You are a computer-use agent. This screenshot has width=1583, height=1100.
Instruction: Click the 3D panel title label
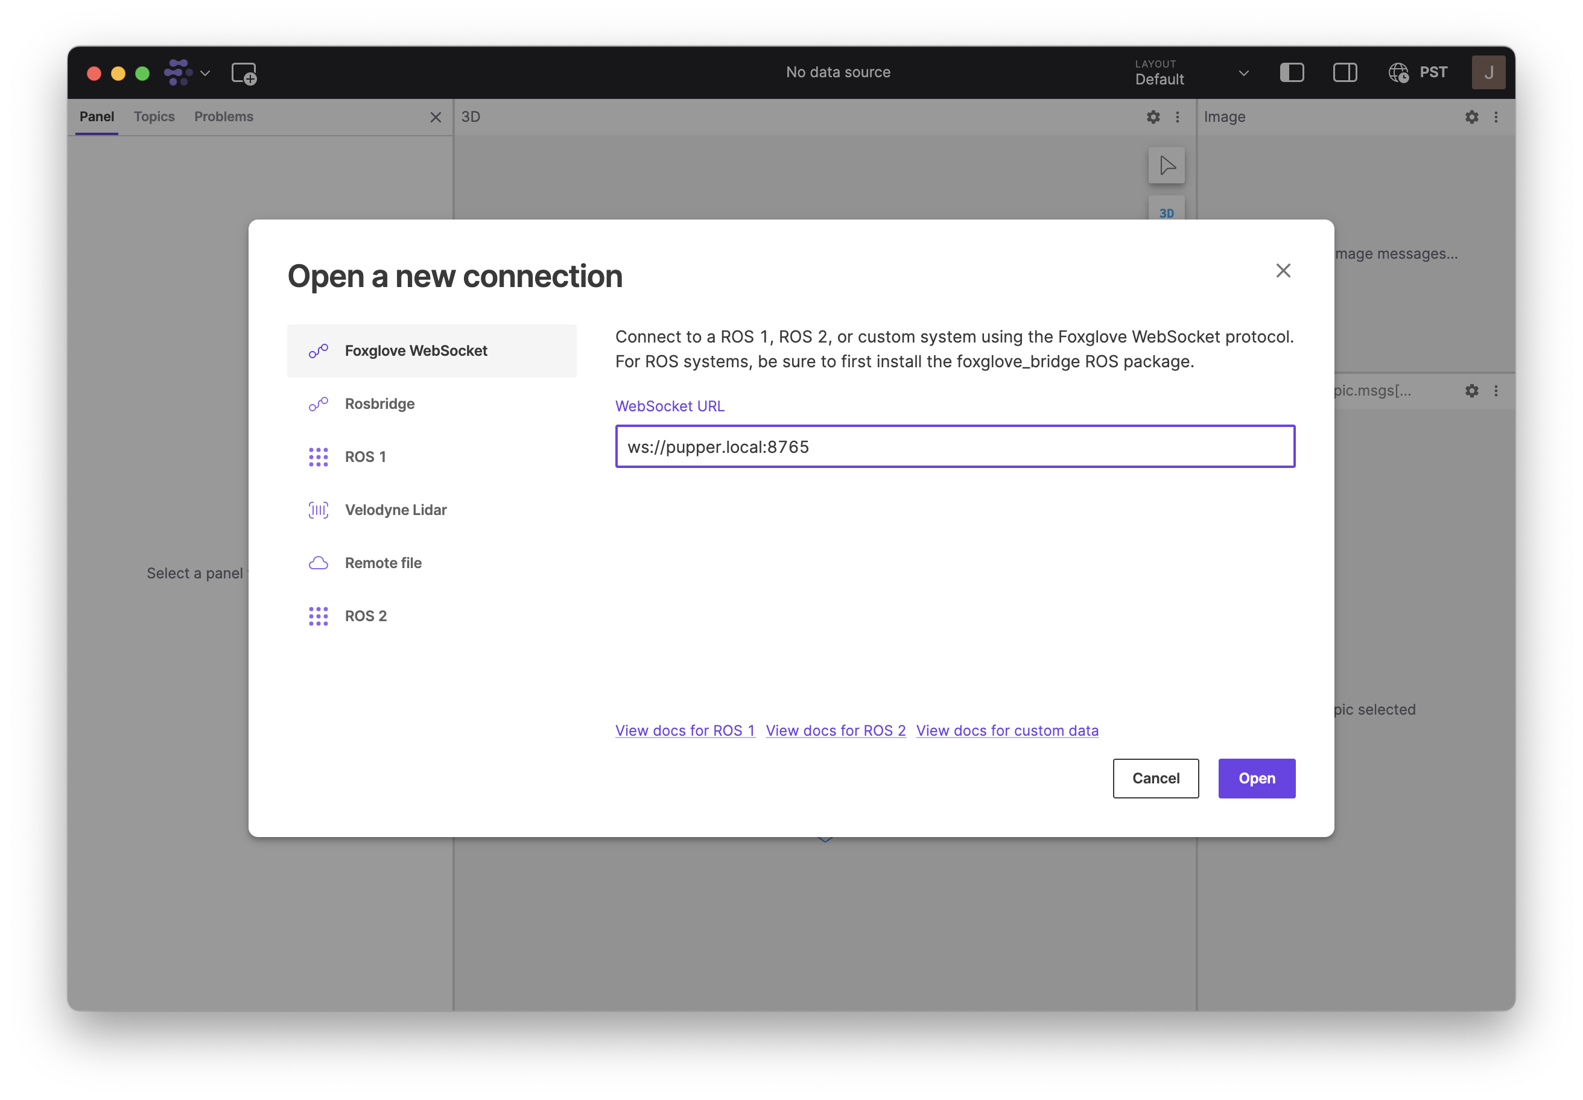(471, 117)
